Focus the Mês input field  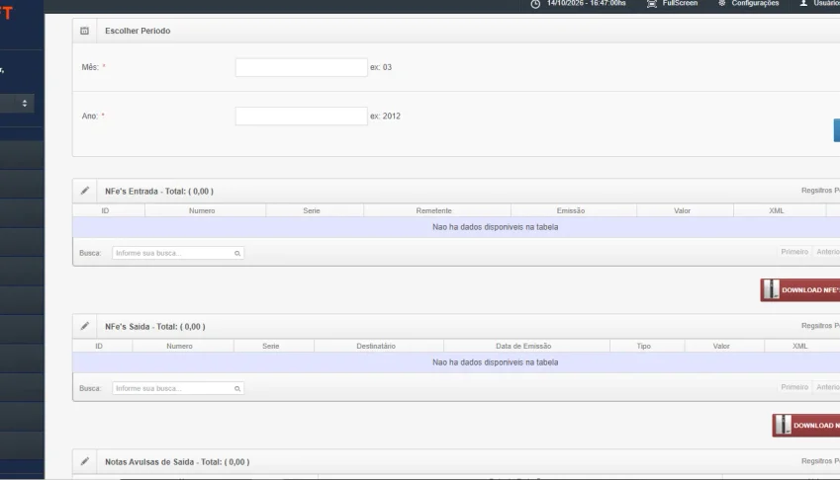(x=301, y=67)
